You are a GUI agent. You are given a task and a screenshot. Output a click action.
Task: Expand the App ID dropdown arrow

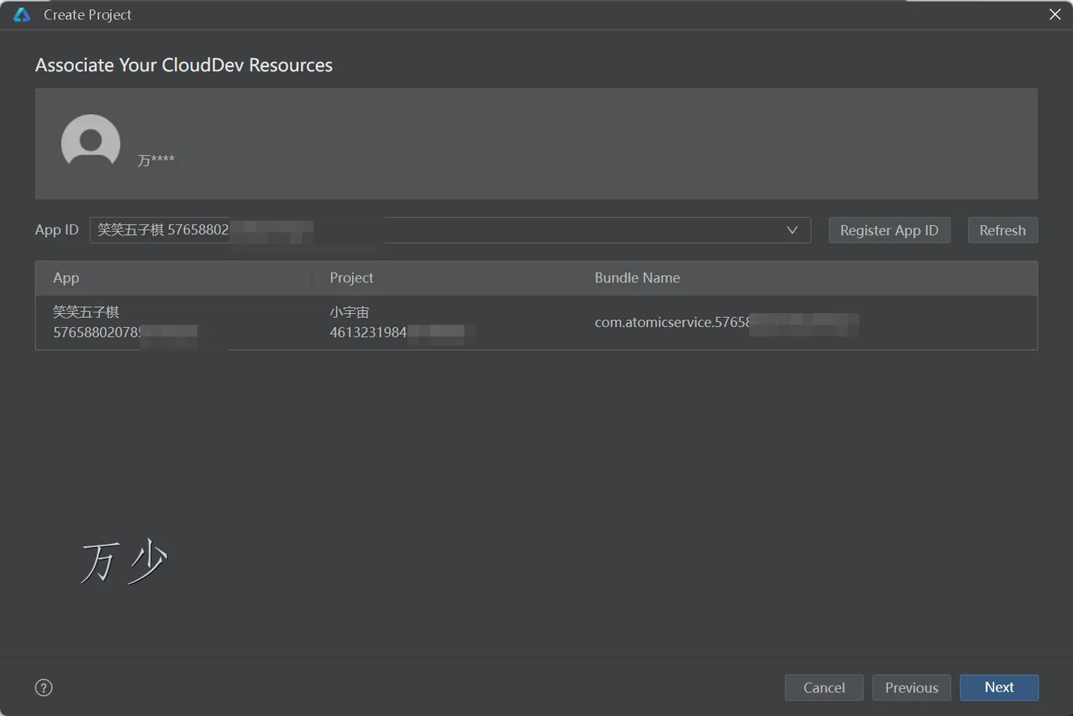pyautogui.click(x=792, y=230)
